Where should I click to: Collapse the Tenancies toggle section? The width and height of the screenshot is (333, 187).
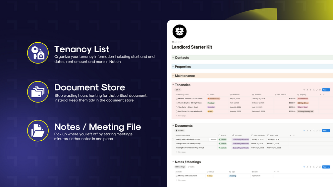click(173, 85)
